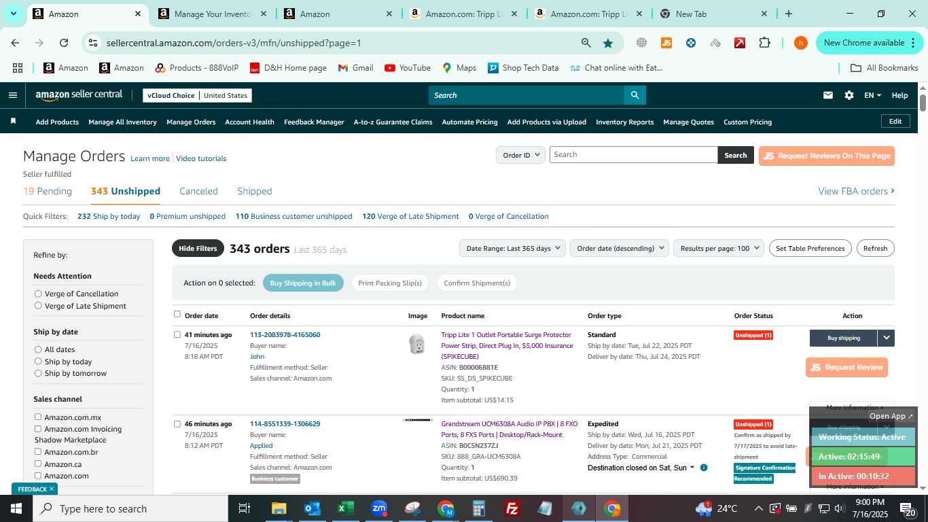
Task: Open a new browser tab
Action: (x=788, y=14)
